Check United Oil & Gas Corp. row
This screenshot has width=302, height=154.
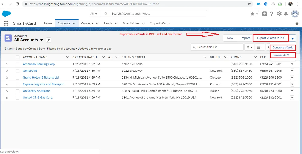pos(18,98)
